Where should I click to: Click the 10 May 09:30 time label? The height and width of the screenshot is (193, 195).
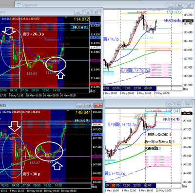[x=68, y=95]
